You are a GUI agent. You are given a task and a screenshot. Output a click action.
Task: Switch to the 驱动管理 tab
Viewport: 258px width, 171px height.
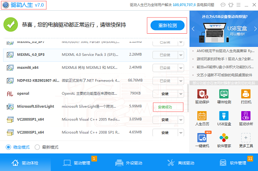coord(77,163)
